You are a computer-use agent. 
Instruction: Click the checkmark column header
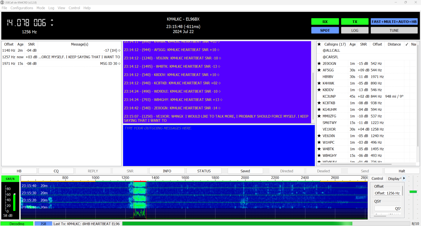tap(407, 44)
